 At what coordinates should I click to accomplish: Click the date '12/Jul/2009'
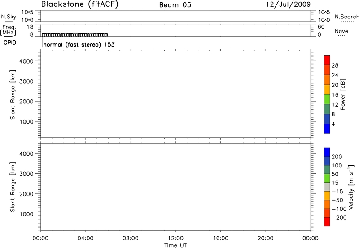[x=288, y=4]
